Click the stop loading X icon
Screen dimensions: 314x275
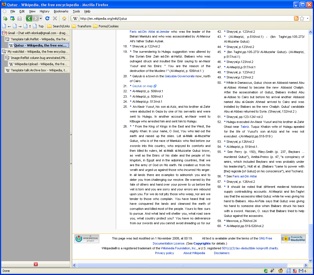coord(55,18)
